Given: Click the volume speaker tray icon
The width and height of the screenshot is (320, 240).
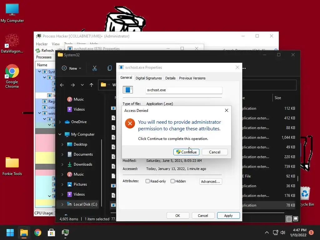Looking at the screenshot, I should coord(282,232).
